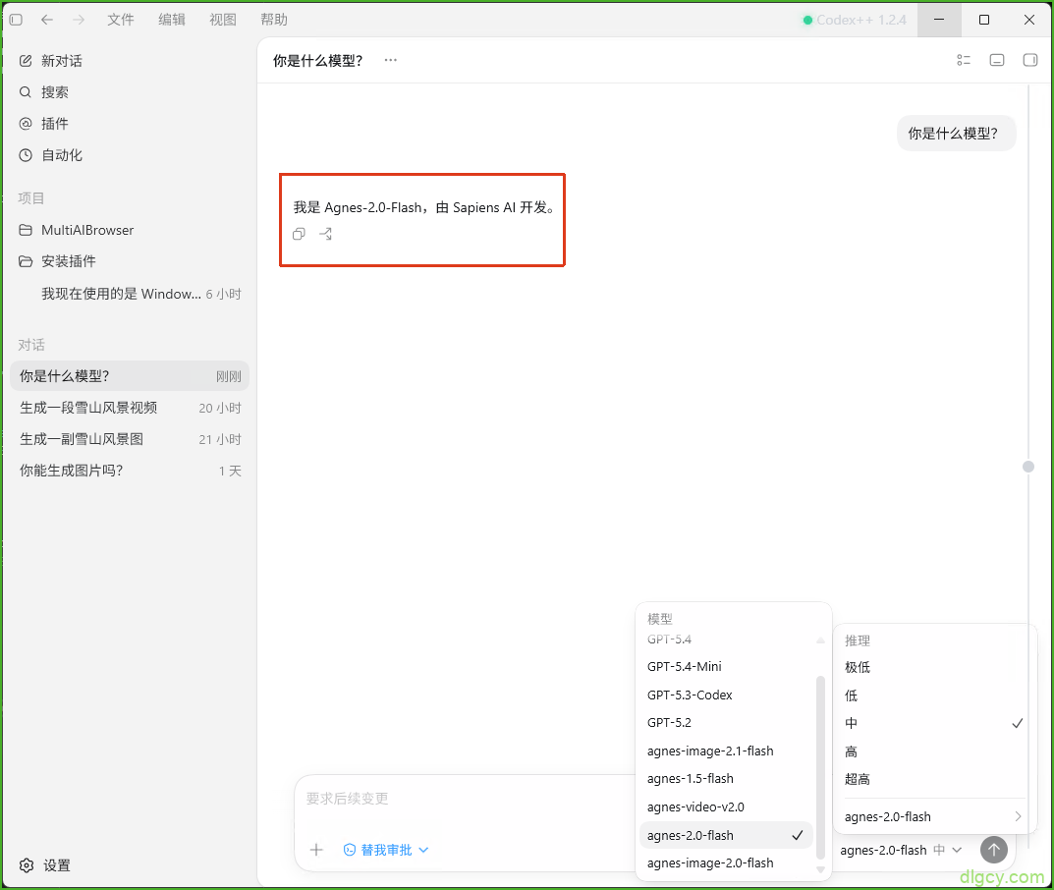Click the conversation scroll position marker
1054x890 pixels.
pyautogui.click(x=1027, y=467)
